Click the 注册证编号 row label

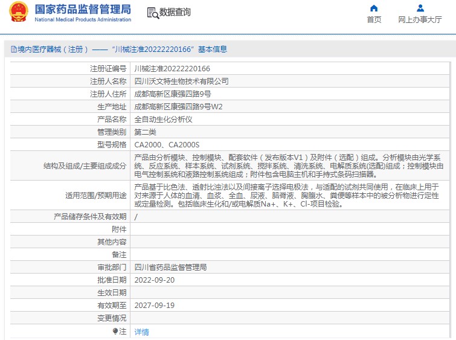tap(108, 69)
